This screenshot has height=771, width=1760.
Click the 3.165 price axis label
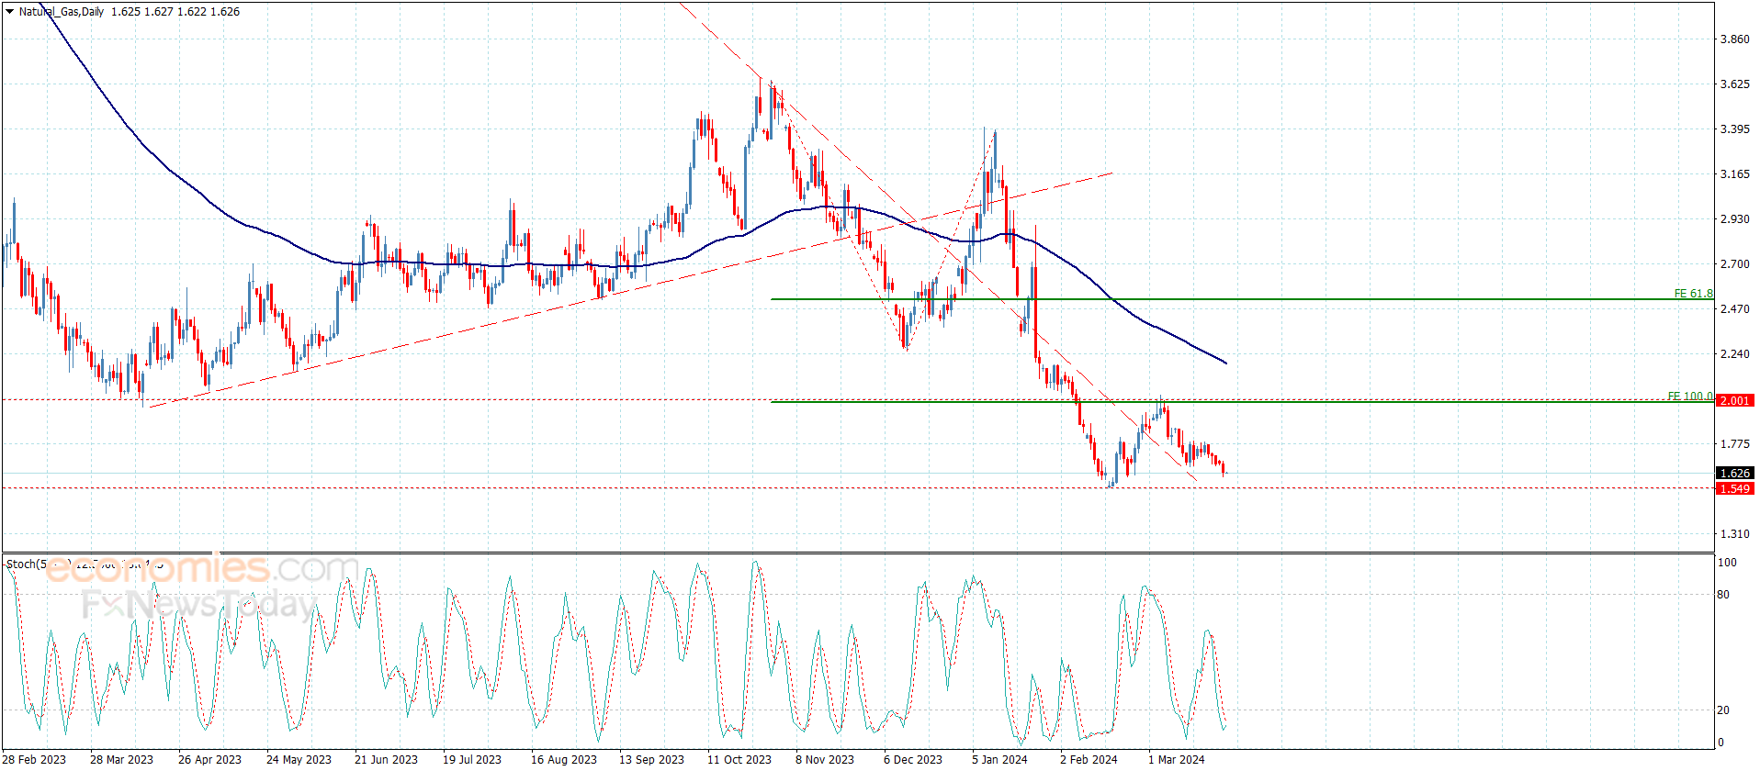click(x=1734, y=174)
